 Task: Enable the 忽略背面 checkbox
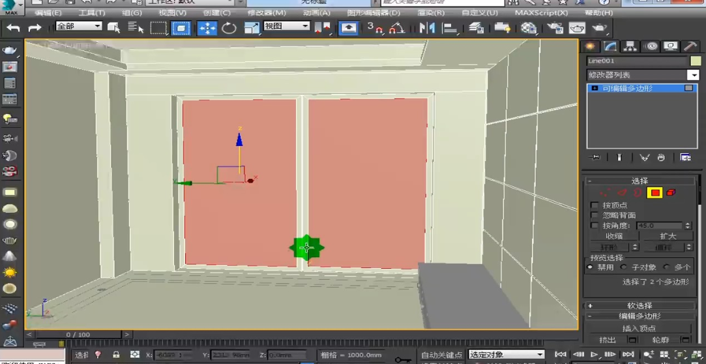tap(595, 215)
